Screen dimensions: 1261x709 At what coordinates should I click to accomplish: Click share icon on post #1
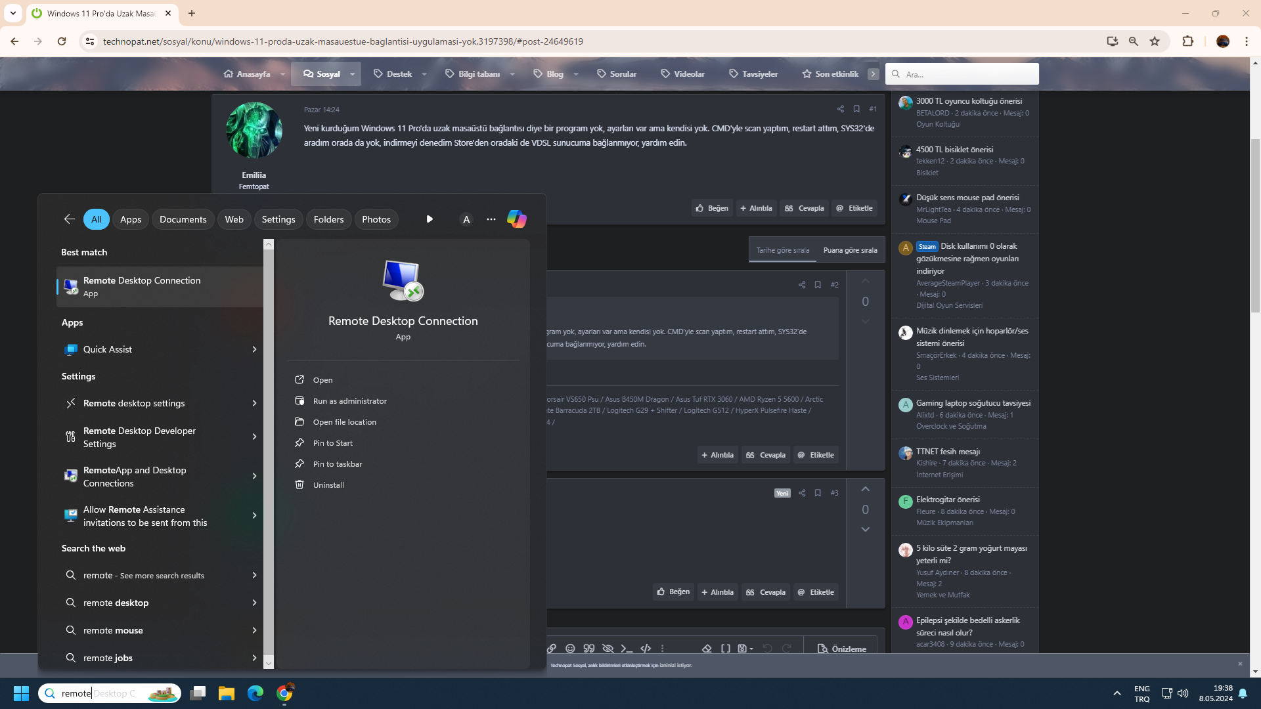coord(840,109)
